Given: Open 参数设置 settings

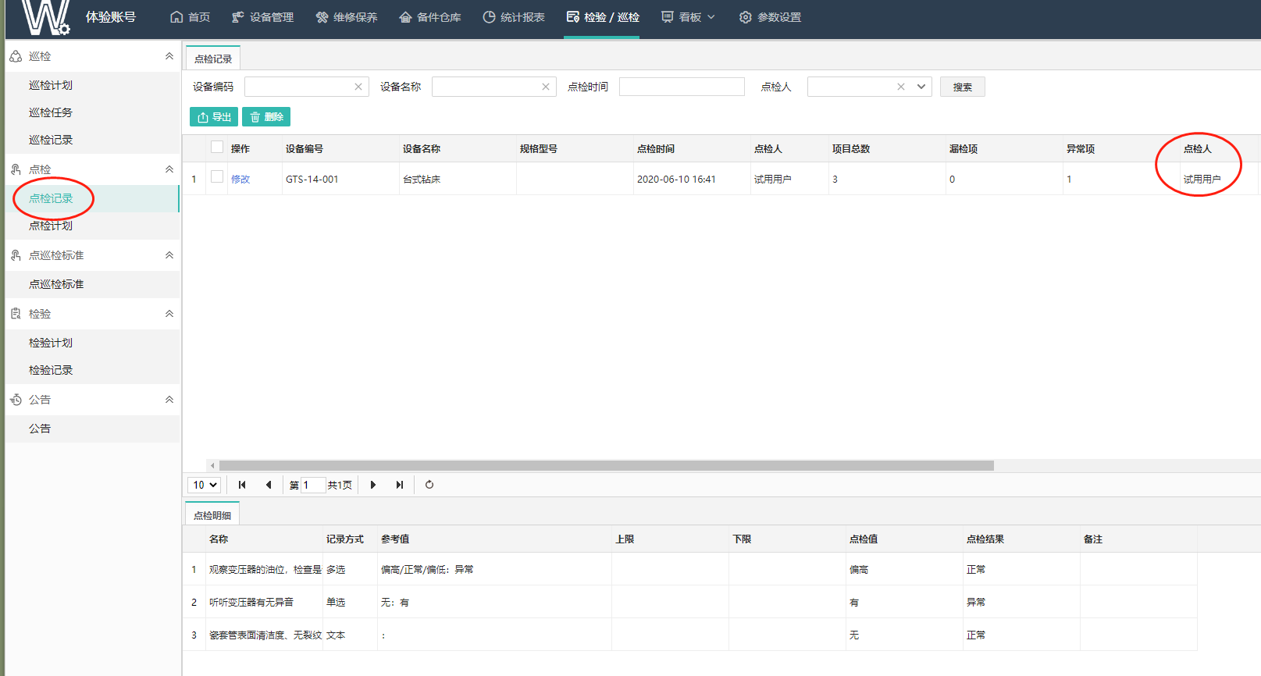Looking at the screenshot, I should coord(770,17).
